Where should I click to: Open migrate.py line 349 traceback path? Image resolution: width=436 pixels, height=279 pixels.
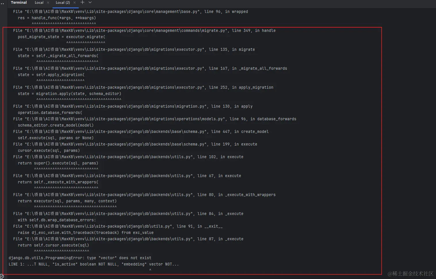pos(126,31)
